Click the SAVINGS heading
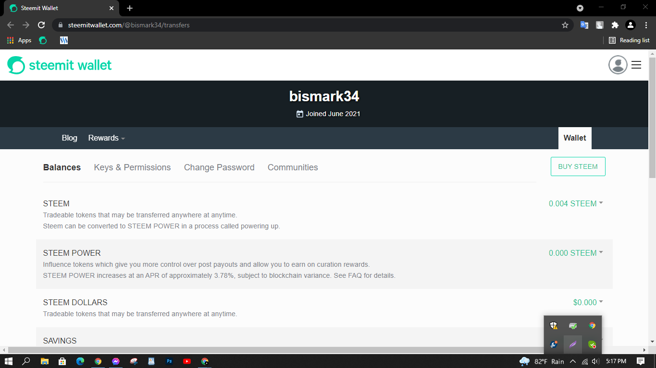 (x=60, y=341)
